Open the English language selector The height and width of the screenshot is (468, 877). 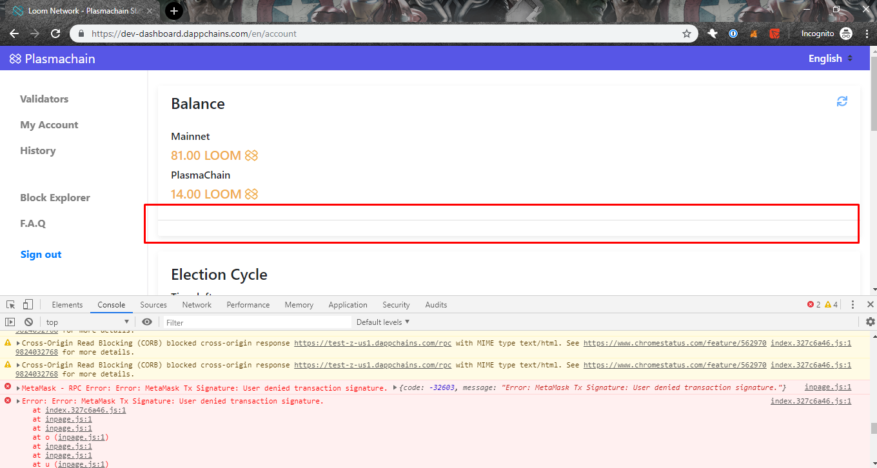pyautogui.click(x=829, y=58)
